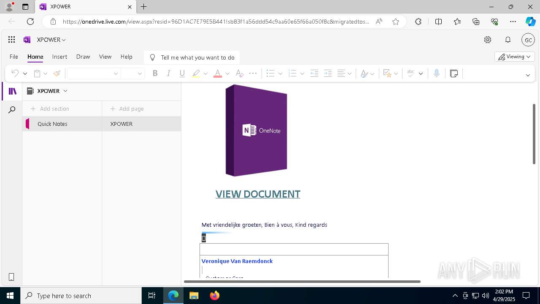Increase paragraph indent

[x=328, y=73]
